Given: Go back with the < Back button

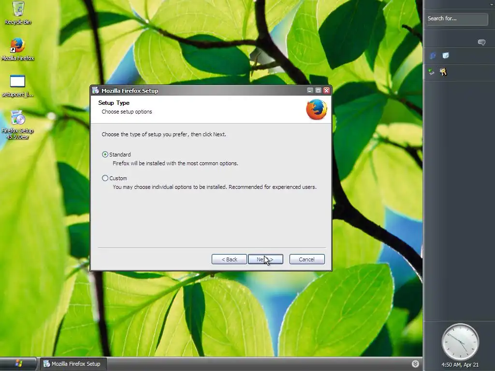Looking at the screenshot, I should pos(229,259).
